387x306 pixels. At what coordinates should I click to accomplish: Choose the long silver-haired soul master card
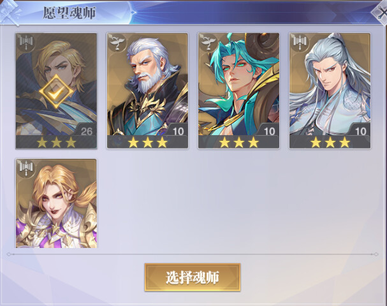click(330, 91)
